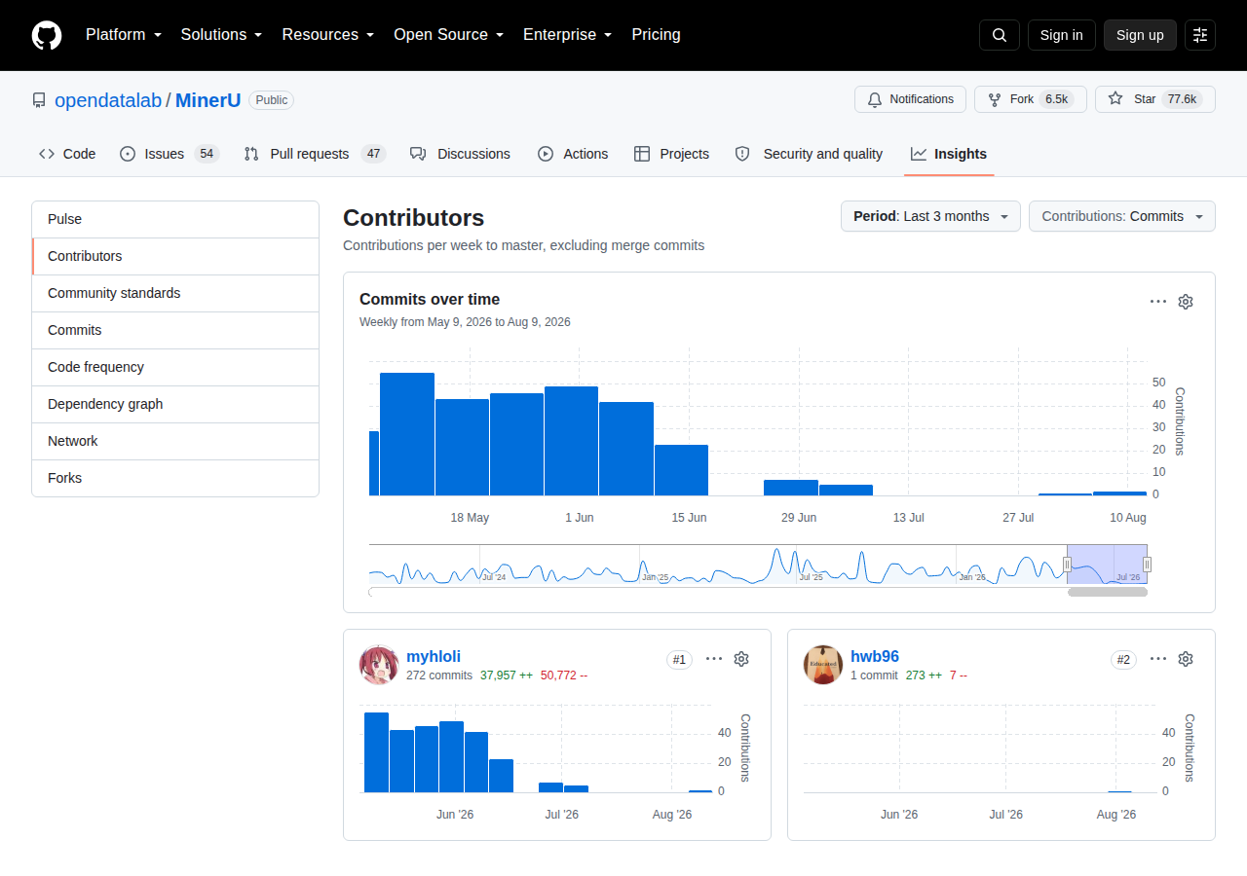This screenshot has width=1247, height=876.
Task: Expand the Enterprise menu
Action: (567, 35)
